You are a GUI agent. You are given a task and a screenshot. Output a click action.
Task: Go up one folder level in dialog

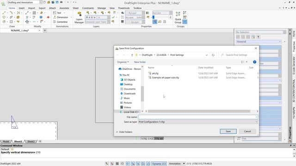[132, 55]
